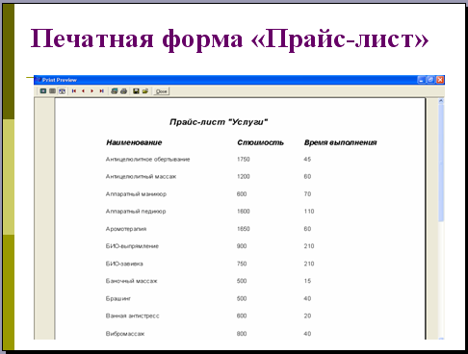Viewport: 468px width, 354px height.
Task: Select row Антицеллюлитный массаж
Action: [141, 177]
